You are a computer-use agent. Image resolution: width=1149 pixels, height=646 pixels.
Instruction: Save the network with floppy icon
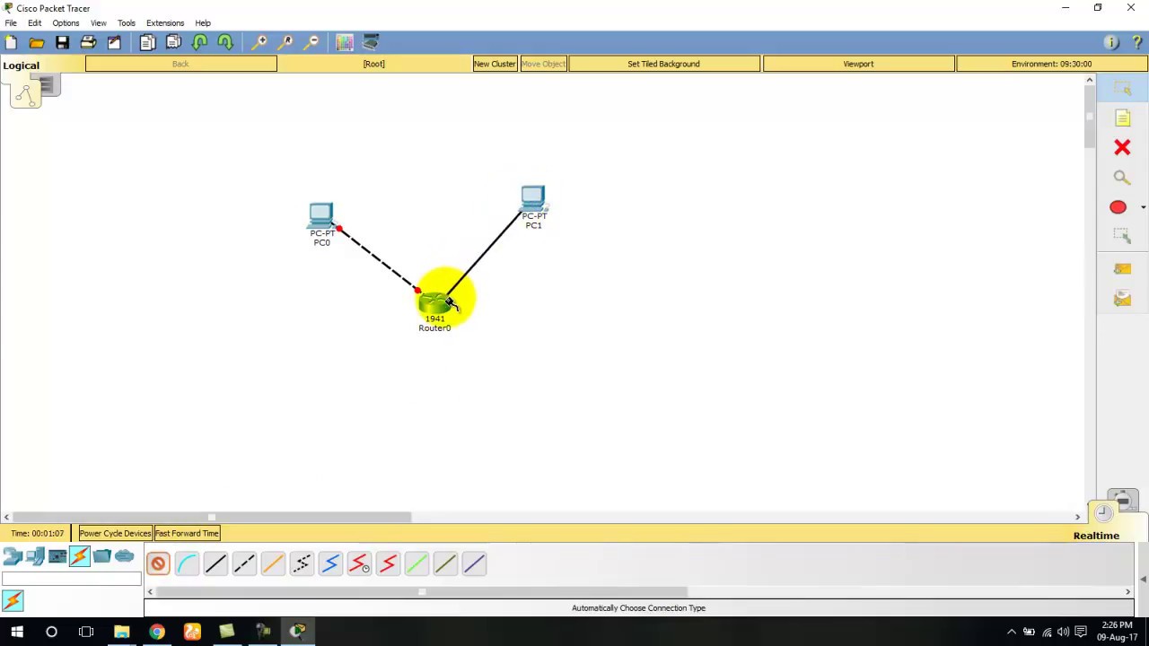point(62,42)
